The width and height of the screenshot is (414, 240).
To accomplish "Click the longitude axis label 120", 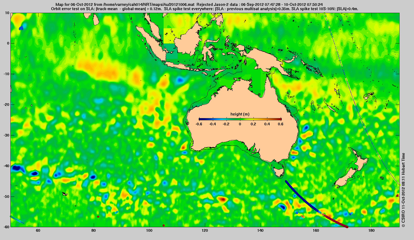I will (205, 230).
